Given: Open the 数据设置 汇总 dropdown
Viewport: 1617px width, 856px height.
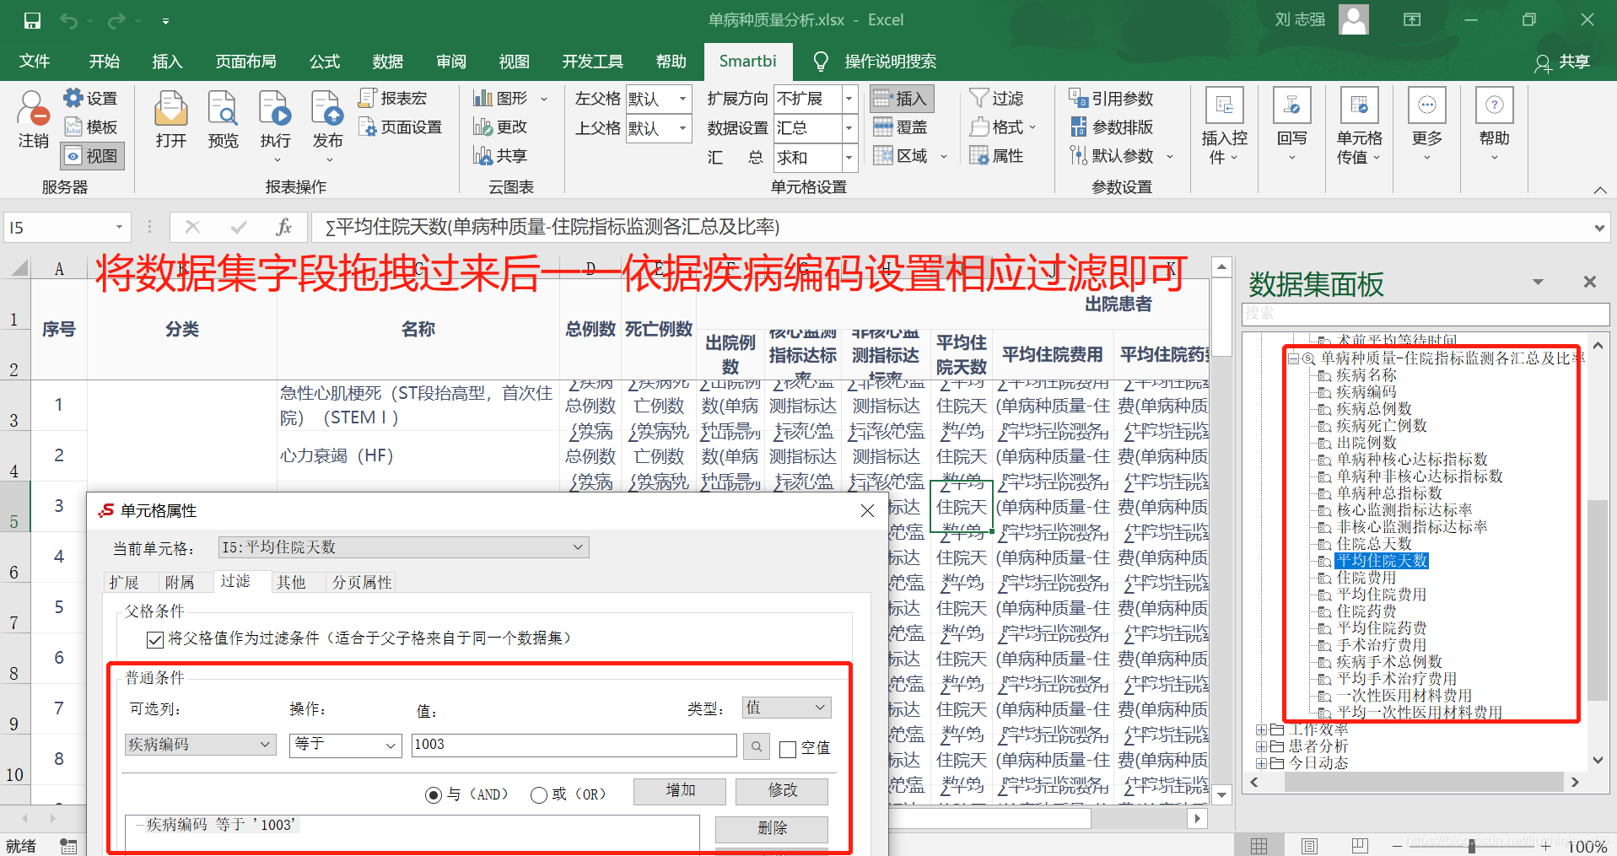Looking at the screenshot, I should coord(849,128).
